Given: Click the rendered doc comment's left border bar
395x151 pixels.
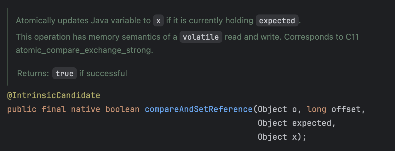Looking at the screenshot, I should coord(8,47).
